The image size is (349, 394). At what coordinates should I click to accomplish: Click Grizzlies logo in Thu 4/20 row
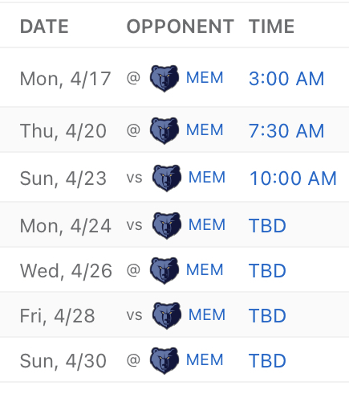pos(164,130)
